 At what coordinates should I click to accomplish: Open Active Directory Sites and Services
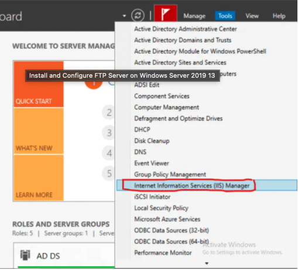click(x=180, y=63)
